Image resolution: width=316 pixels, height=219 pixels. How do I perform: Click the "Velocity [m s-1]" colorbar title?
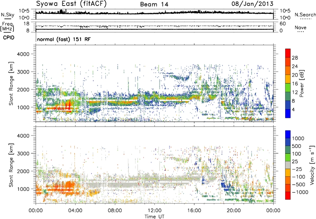312,165
